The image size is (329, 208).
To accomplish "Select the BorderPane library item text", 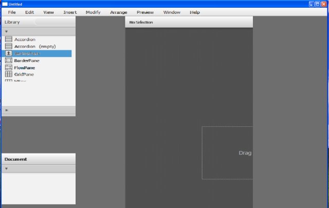I will click(27, 61).
